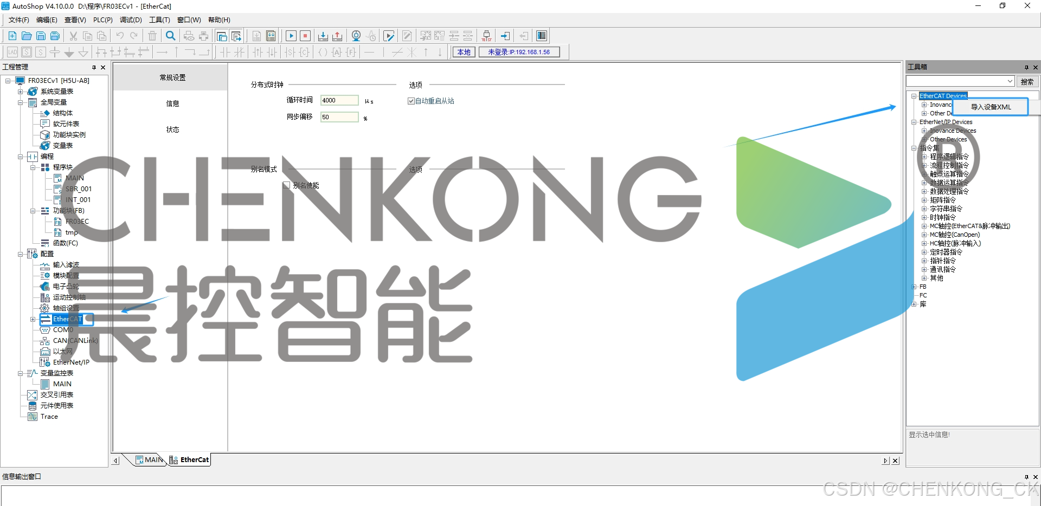Click the book-style panel icon at toolbar end
This screenshot has width=1041, height=506.
[542, 36]
